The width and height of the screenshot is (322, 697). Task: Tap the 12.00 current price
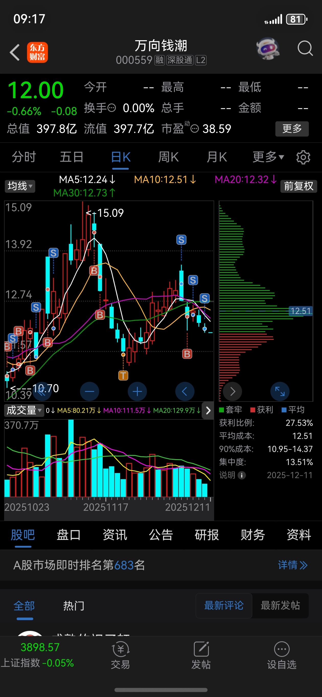(36, 90)
